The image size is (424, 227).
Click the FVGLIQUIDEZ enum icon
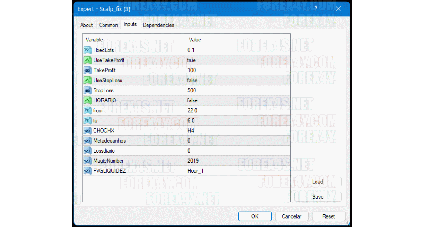(88, 171)
